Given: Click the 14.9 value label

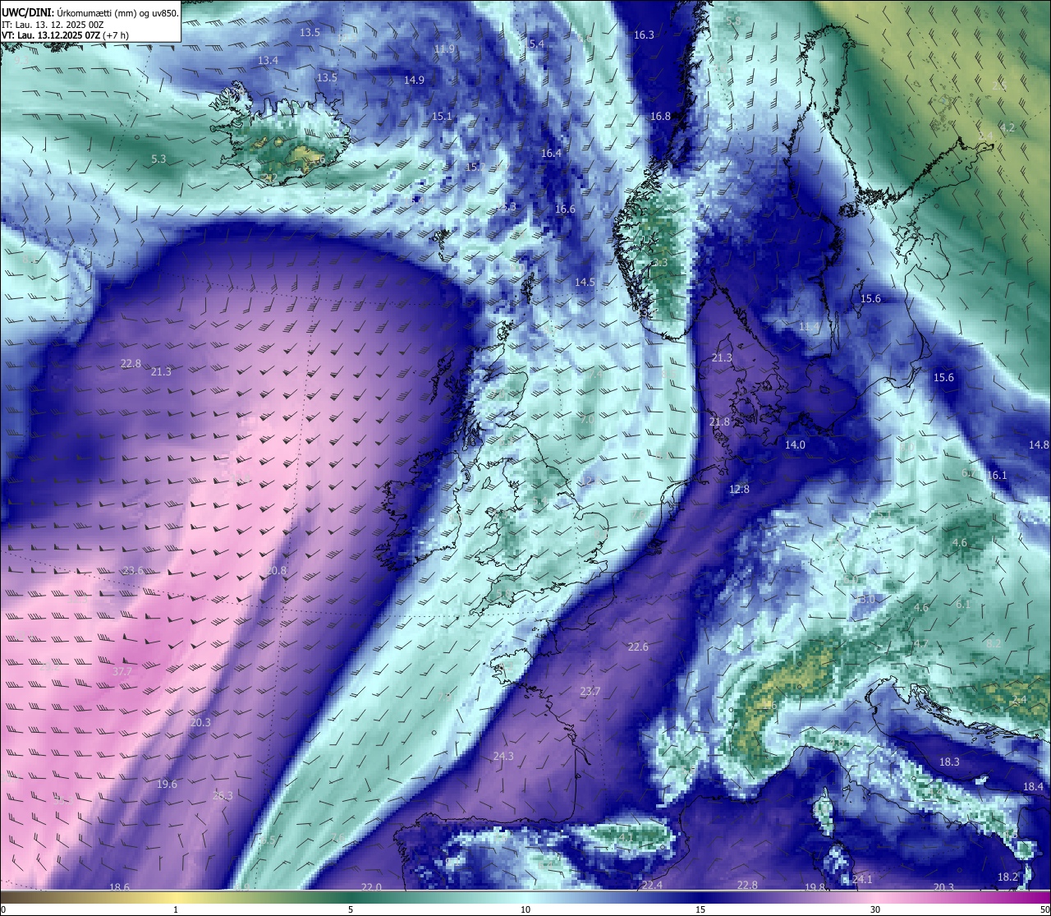Looking at the screenshot, I should (414, 81).
